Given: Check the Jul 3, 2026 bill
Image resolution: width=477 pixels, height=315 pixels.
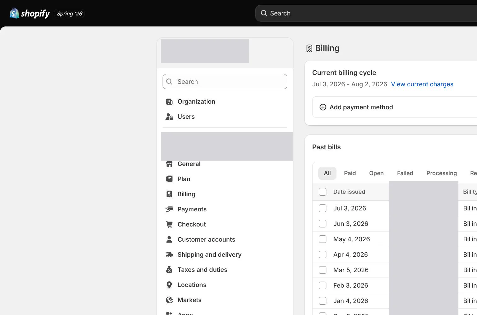Looking at the screenshot, I should pyautogui.click(x=323, y=208).
